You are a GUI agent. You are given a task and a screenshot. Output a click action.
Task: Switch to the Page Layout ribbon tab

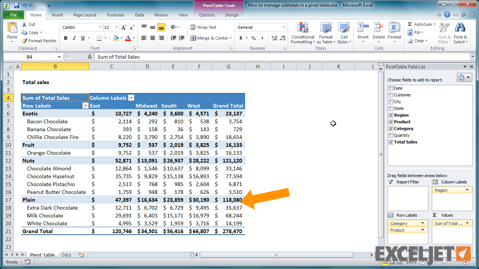(85, 15)
